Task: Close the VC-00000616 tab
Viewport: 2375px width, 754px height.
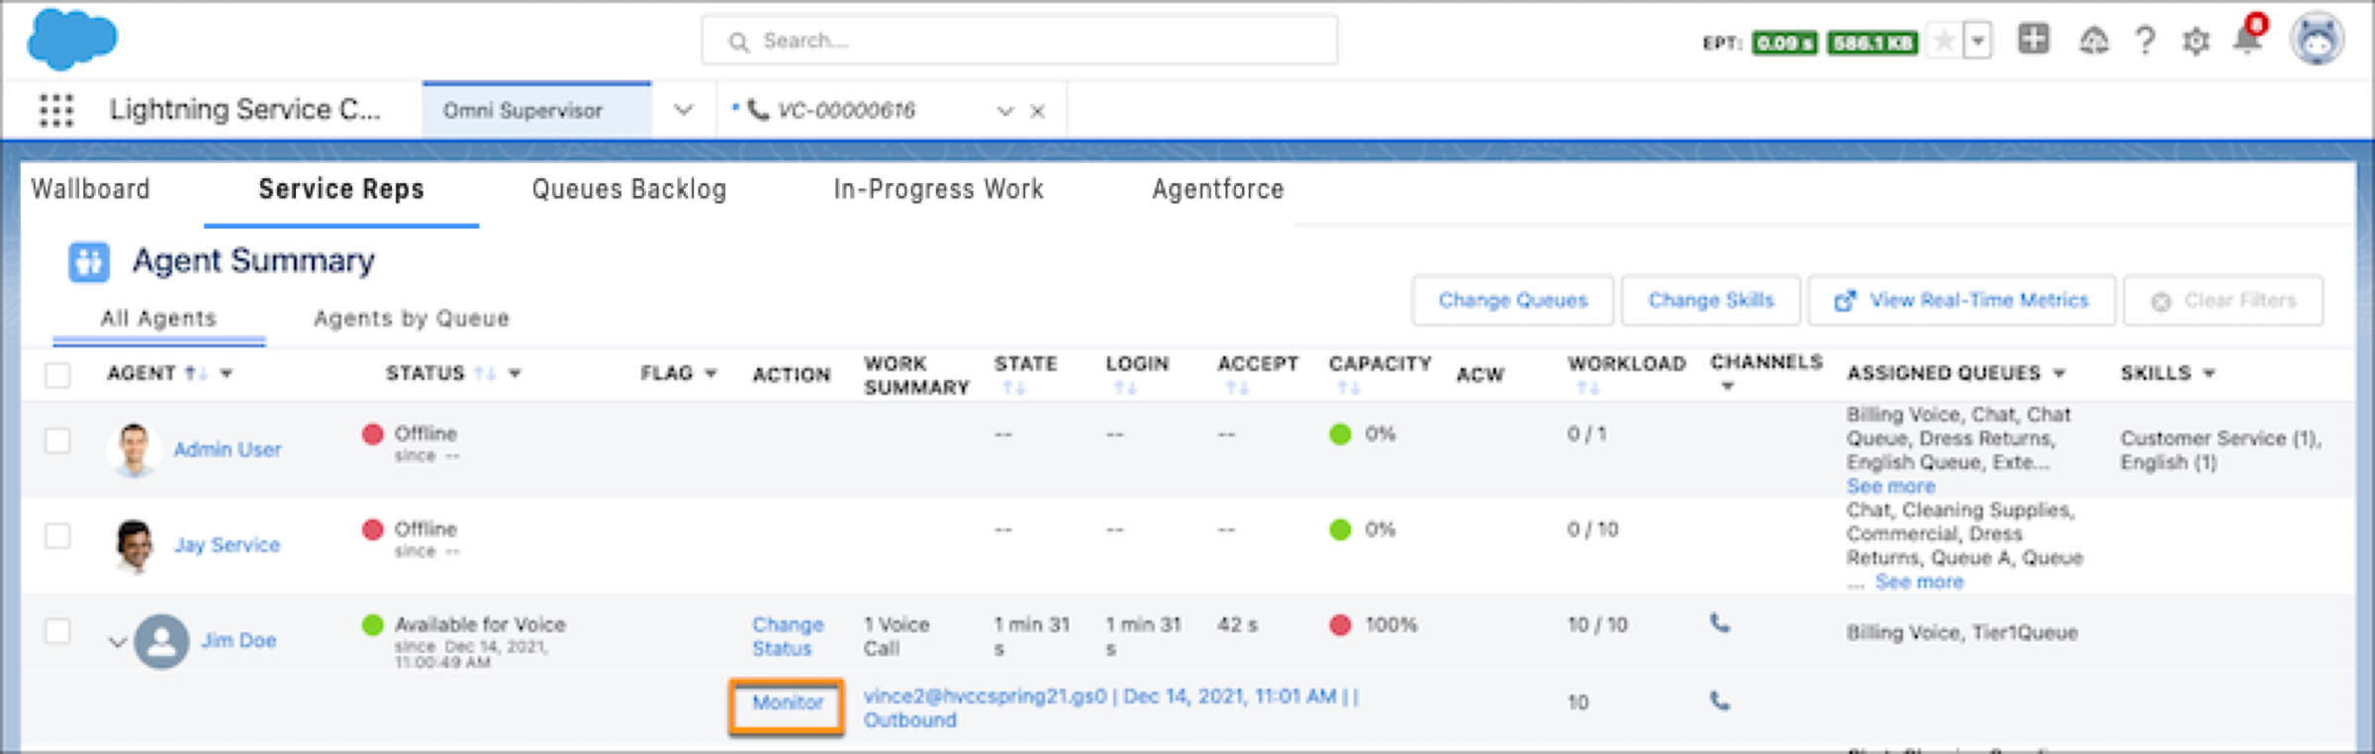Action: pos(1037,111)
